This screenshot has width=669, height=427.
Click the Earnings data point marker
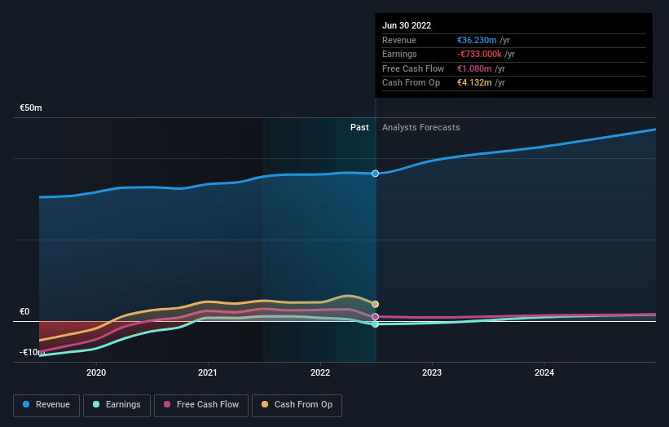[x=375, y=324]
